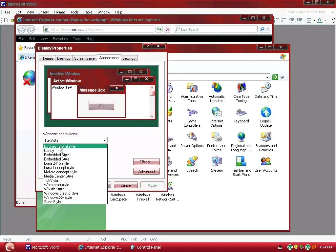
Task: Open Internet Options icon
Action: (x=217, y=117)
